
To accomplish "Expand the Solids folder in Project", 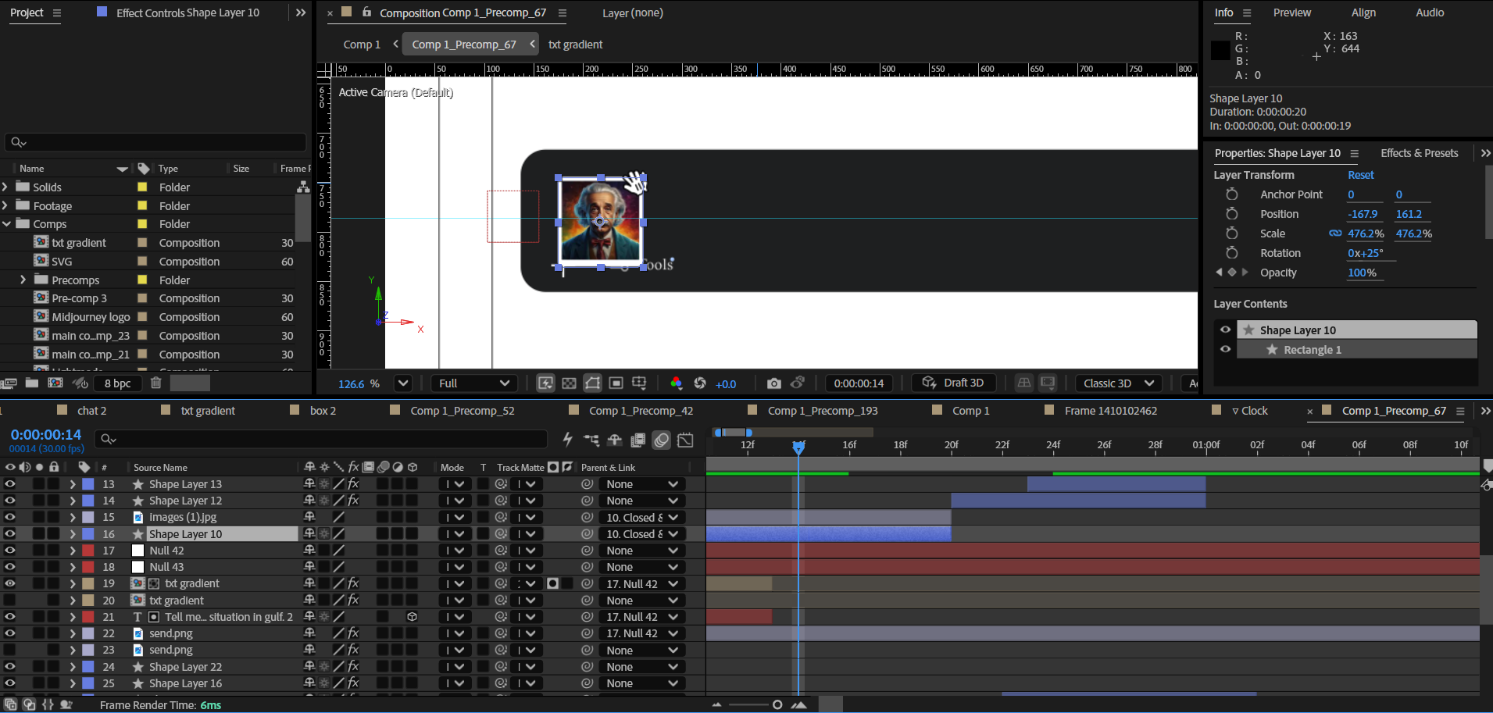I will (5, 187).
